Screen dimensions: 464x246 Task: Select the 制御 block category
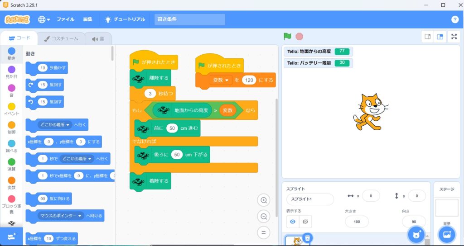11,128
